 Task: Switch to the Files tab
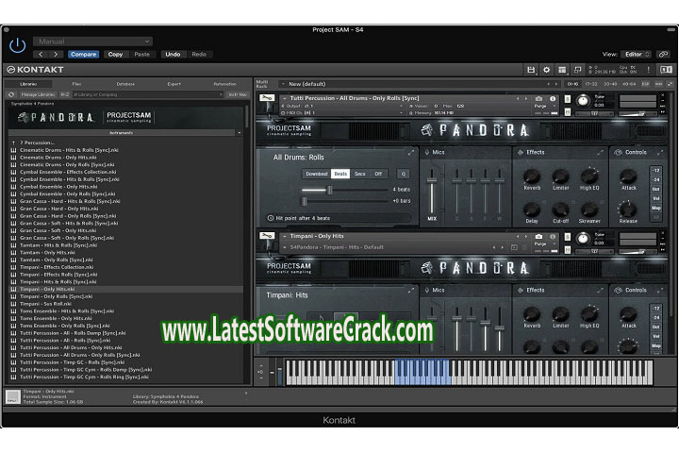click(77, 84)
